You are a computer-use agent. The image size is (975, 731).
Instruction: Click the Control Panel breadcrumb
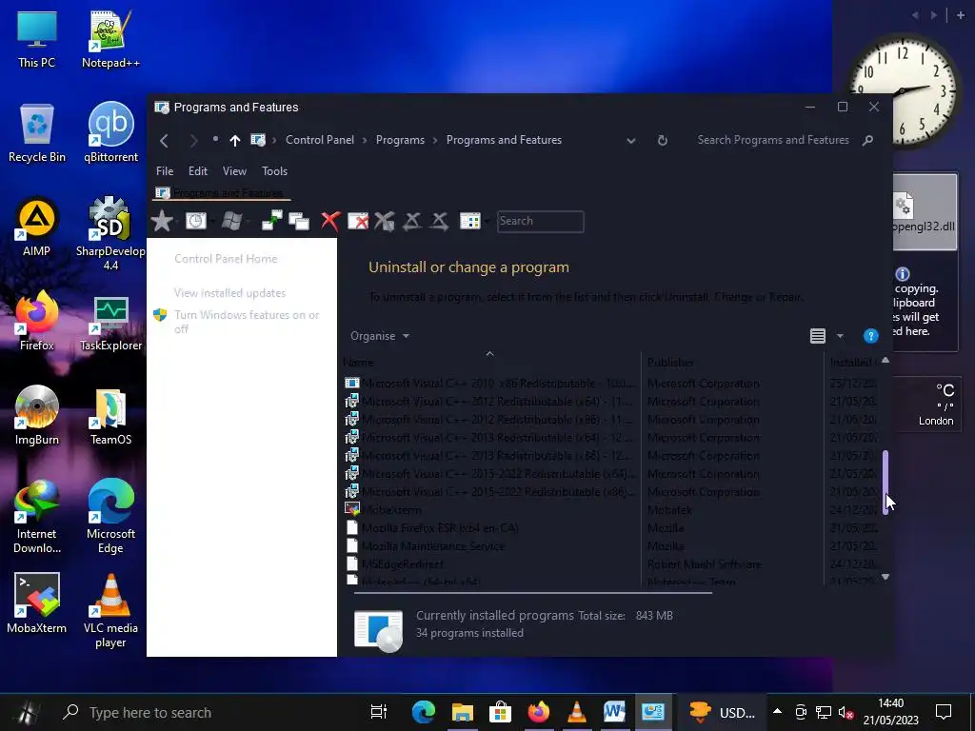click(x=320, y=140)
